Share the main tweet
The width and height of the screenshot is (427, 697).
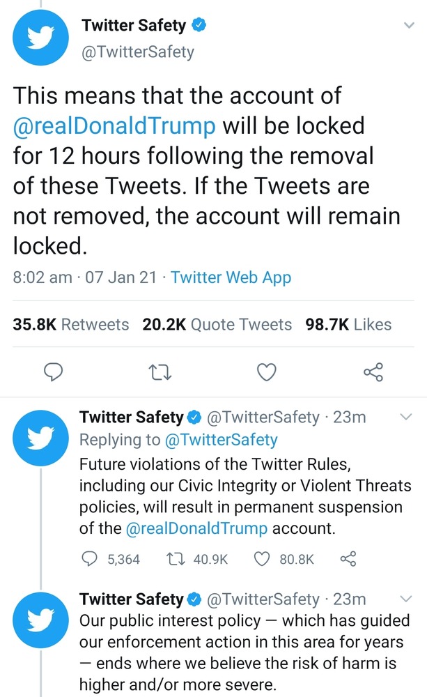(373, 372)
